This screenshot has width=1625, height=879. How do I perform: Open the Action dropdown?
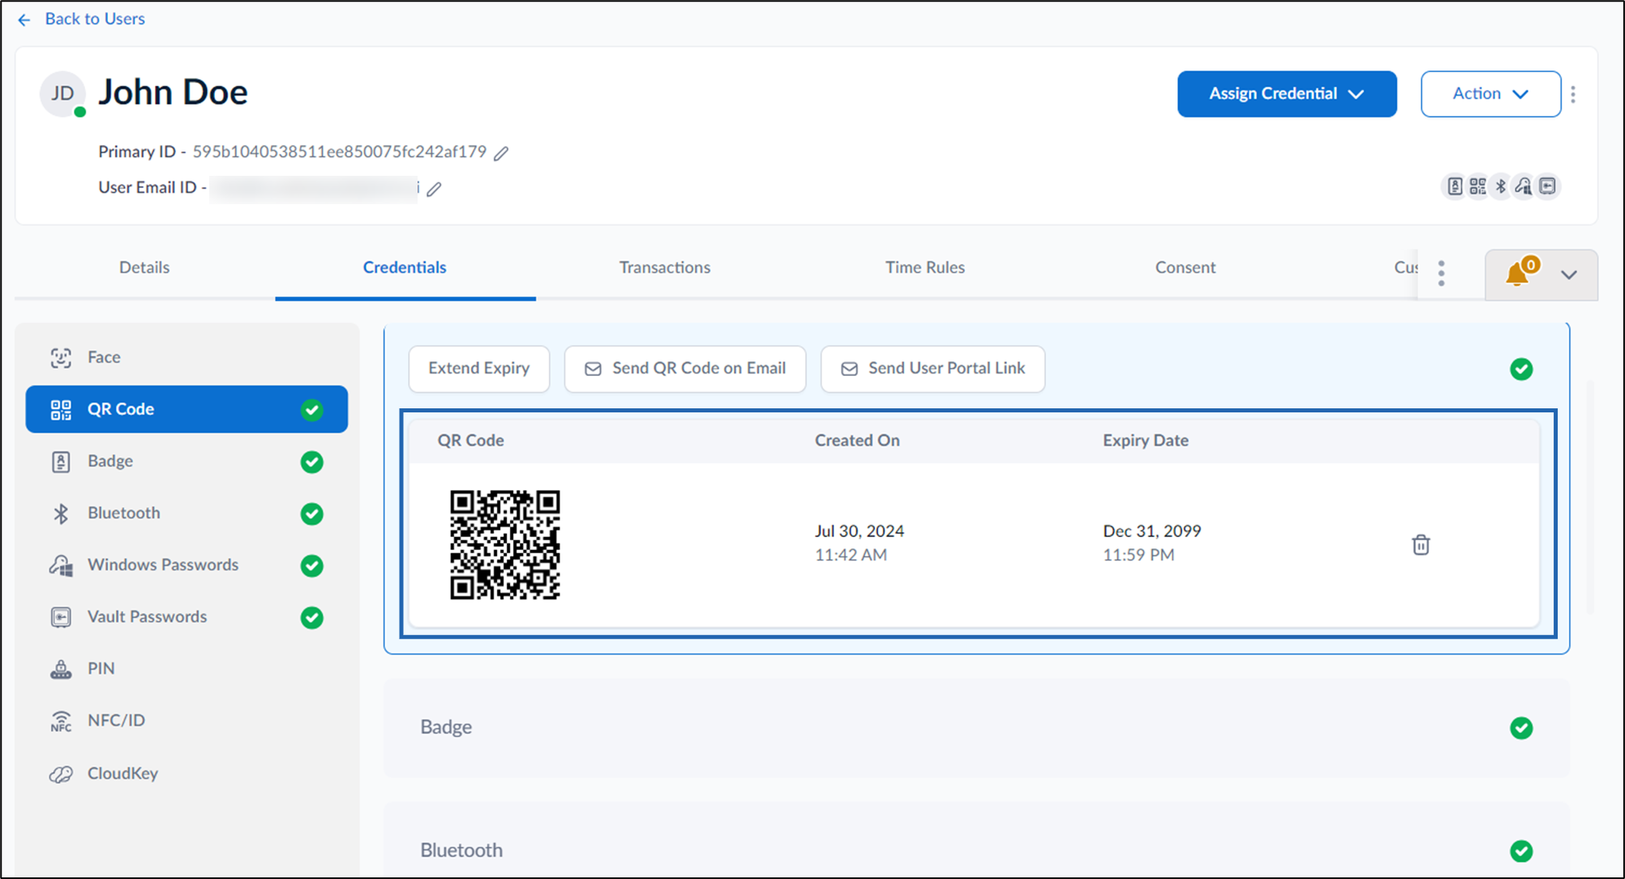(1490, 94)
